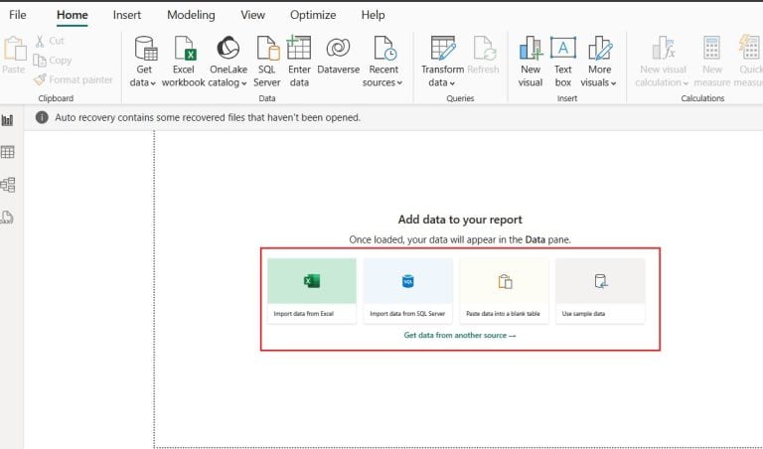Switch to Report view in sidebar

coord(7,119)
